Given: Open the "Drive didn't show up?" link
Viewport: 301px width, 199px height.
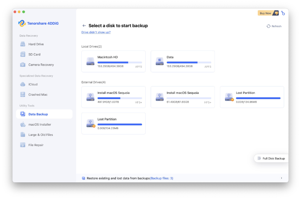Looking at the screenshot, I should pyautogui.click(x=96, y=32).
